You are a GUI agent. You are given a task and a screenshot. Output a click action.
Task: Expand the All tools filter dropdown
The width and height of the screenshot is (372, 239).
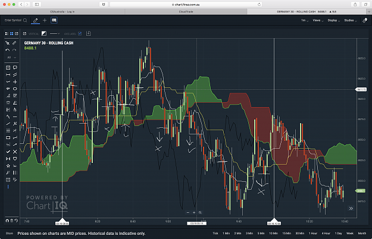point(11,57)
